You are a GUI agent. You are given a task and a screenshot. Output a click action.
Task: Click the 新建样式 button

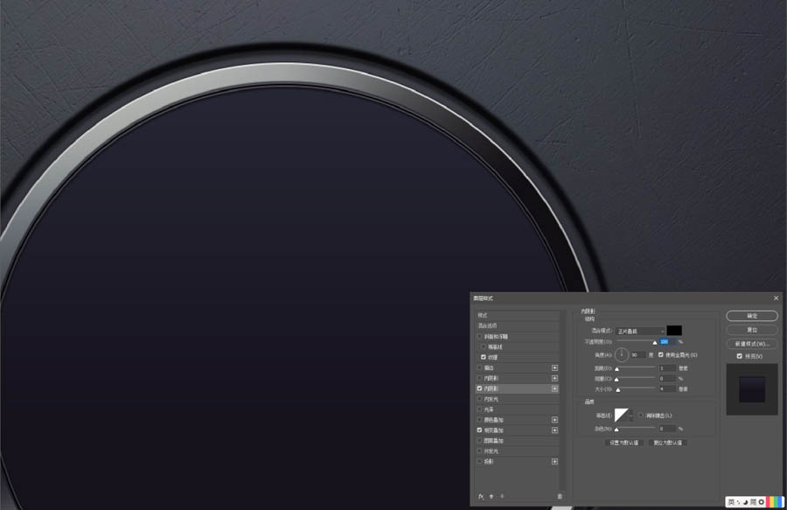[751, 343]
